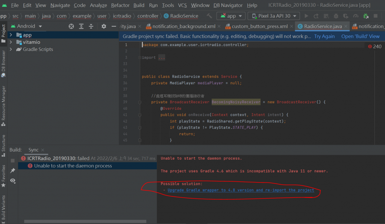The width and height of the screenshot is (385, 224).
Task: Open the Android project view dropdown
Action: tap(27, 26)
